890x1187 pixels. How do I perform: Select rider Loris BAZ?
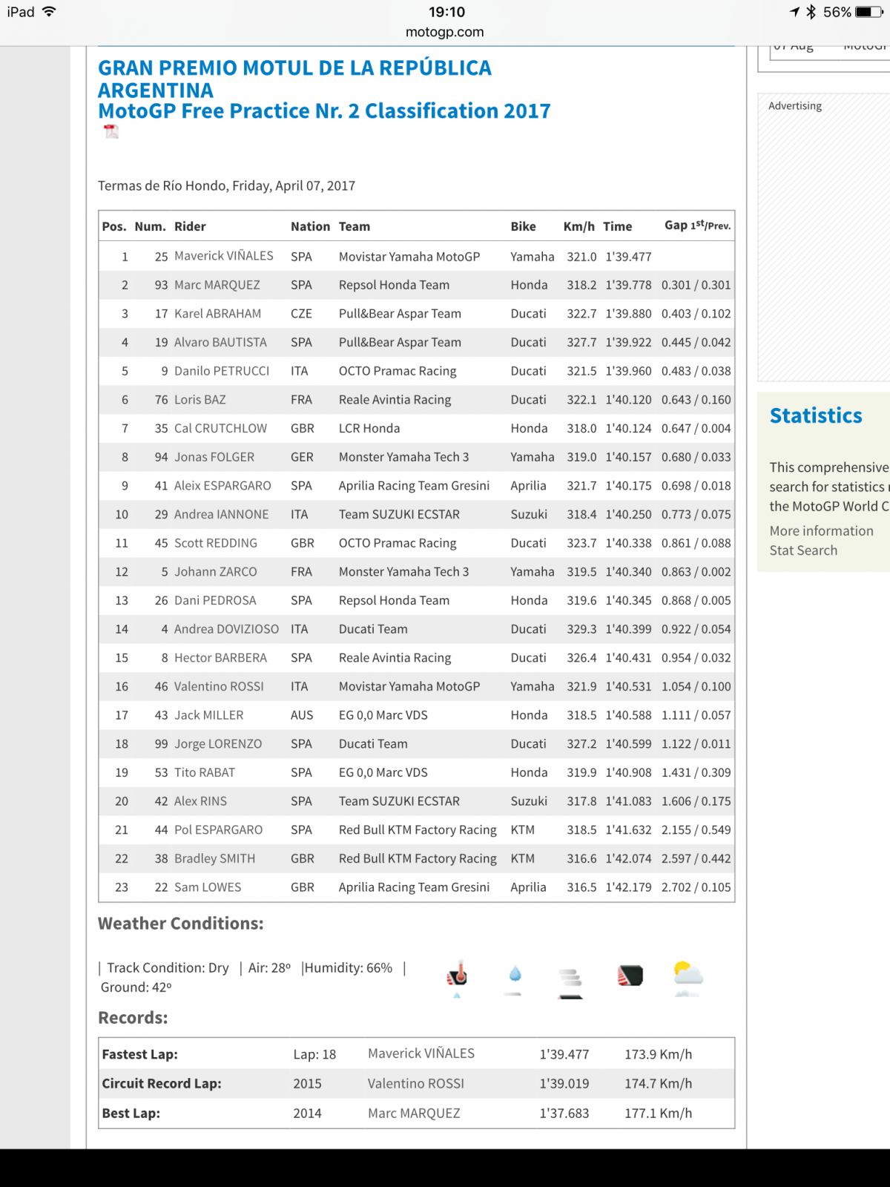pos(200,400)
